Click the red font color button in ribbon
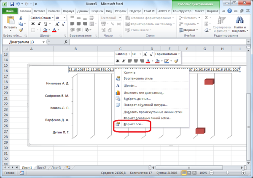 (x=54, y=30)
